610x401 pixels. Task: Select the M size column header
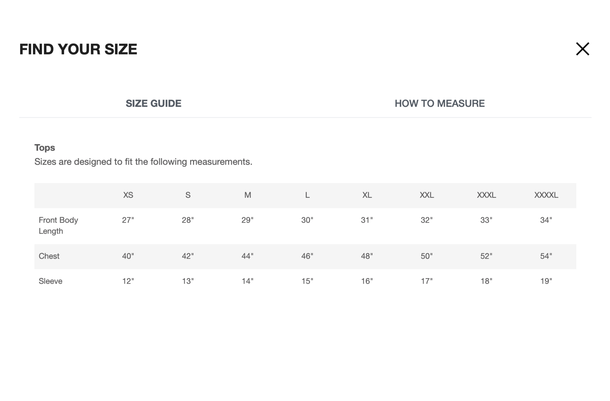(x=248, y=195)
